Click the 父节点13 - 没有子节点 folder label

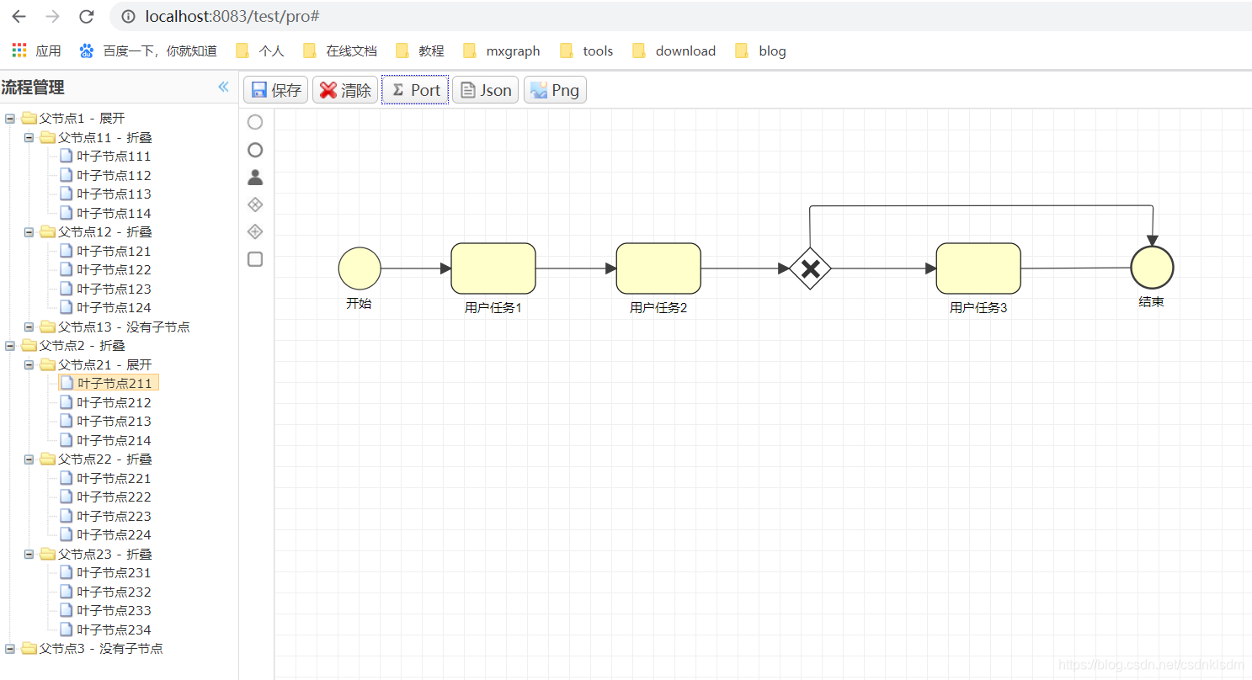124,327
